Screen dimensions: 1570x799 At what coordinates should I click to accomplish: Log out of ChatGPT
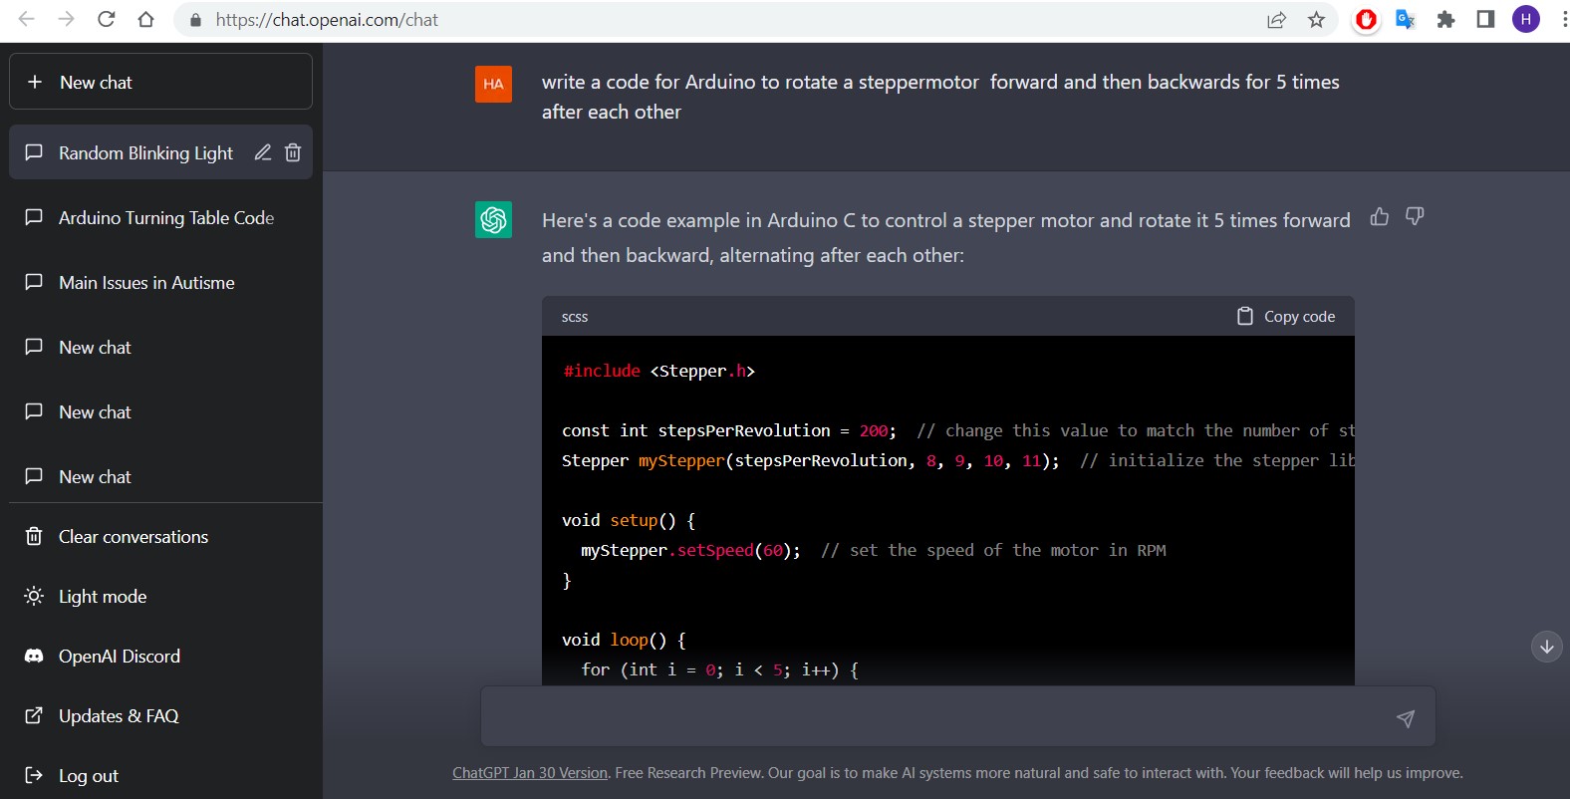point(160,775)
